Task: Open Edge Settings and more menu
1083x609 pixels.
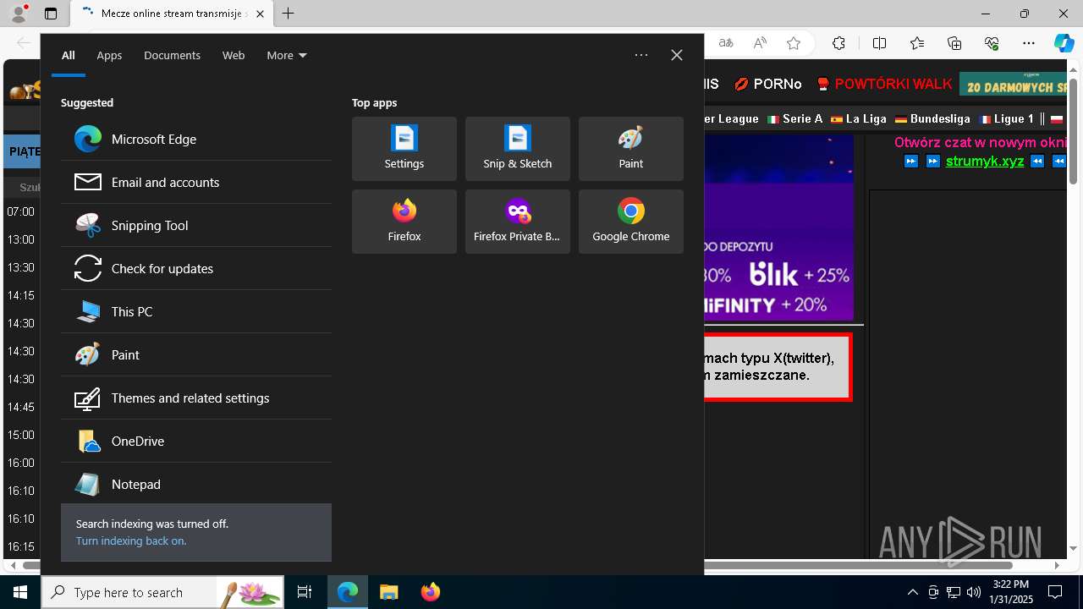Action: click(x=1029, y=43)
